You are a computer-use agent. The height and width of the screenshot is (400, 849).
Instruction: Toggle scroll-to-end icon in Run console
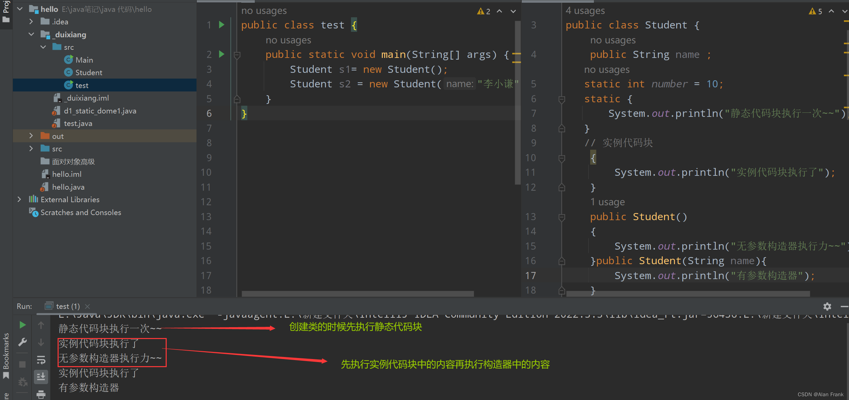41,377
